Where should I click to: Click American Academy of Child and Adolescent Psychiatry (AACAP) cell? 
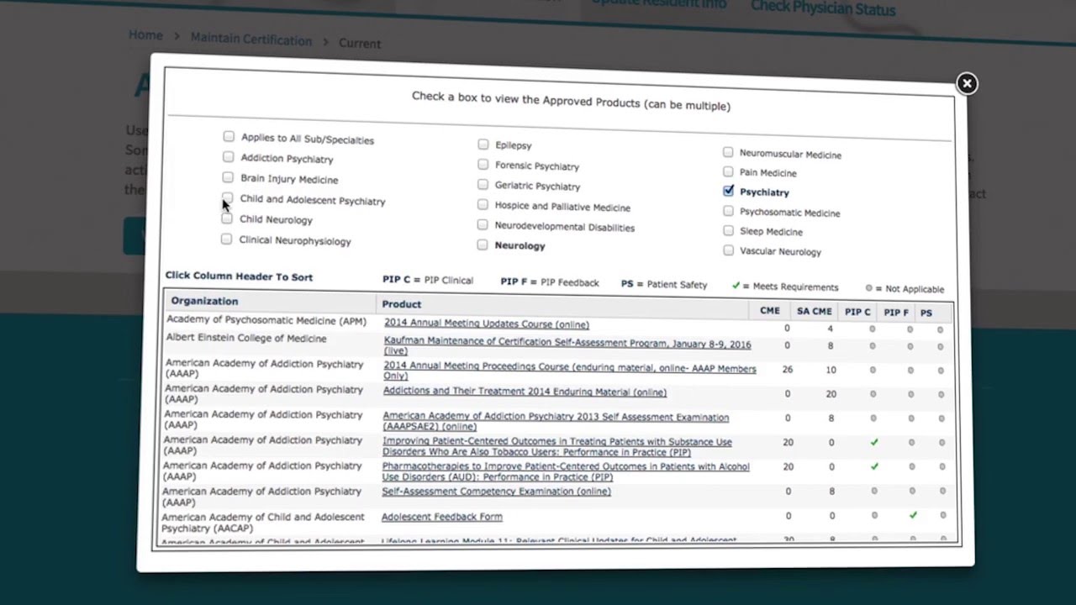coord(262,523)
